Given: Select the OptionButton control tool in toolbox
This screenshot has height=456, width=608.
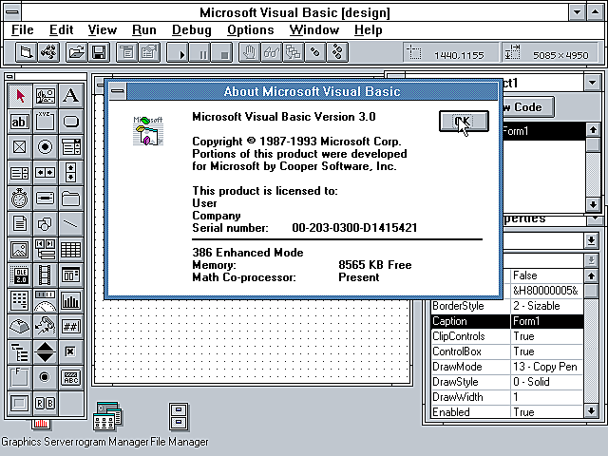Looking at the screenshot, I should click(x=45, y=147).
